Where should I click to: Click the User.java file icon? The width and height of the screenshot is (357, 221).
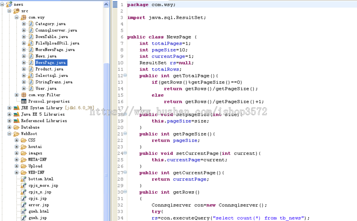(x=31, y=88)
